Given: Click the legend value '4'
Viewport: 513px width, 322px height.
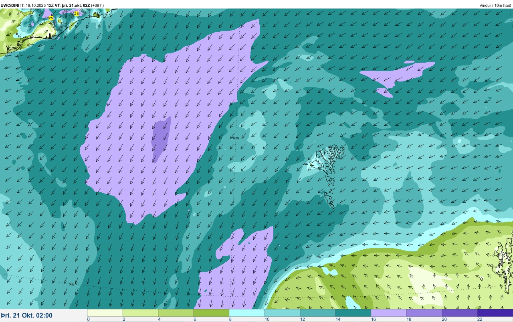Looking at the screenshot, I should (x=159, y=319).
